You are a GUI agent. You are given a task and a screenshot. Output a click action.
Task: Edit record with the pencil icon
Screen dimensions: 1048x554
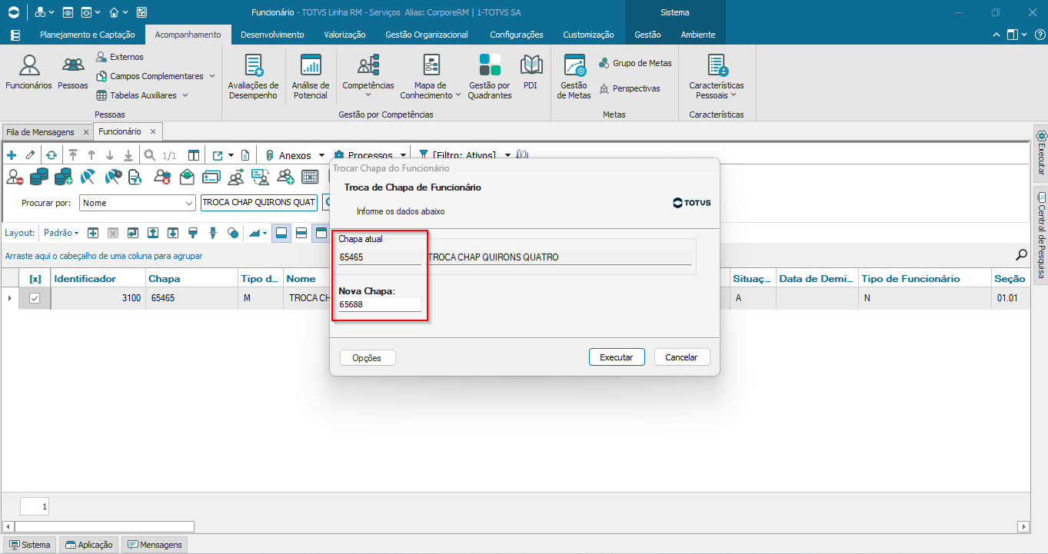[x=30, y=155]
